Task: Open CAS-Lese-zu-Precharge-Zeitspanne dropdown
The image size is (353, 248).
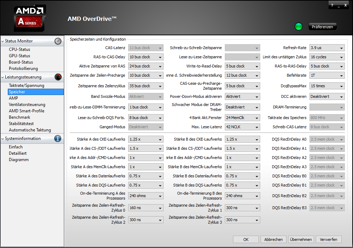Action: tap(243, 86)
